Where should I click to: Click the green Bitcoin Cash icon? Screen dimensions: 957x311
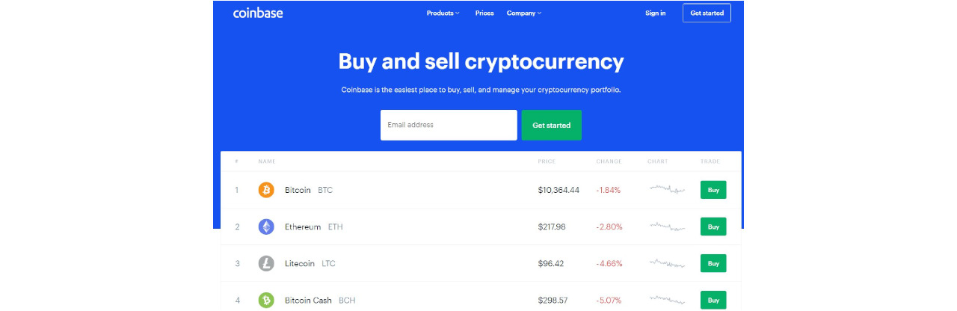coord(266,300)
